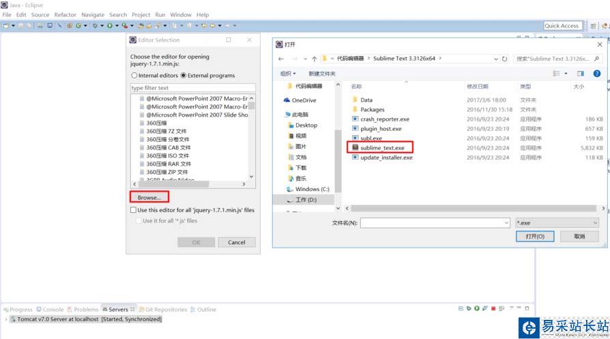Screen dimensions: 610x339
Task: Go back in the file dialog
Action: [281, 59]
